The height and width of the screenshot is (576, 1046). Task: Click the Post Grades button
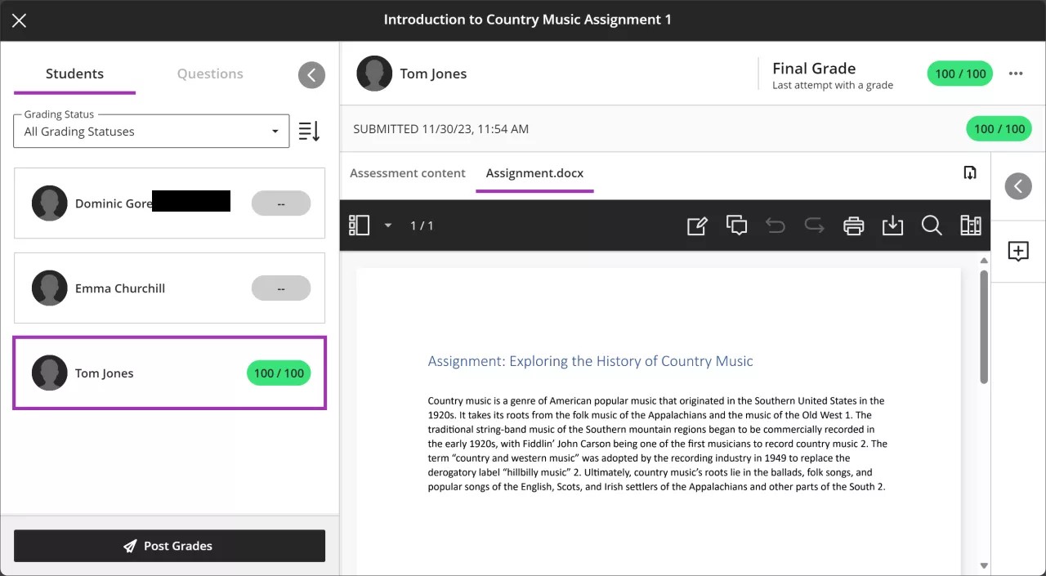tap(169, 546)
